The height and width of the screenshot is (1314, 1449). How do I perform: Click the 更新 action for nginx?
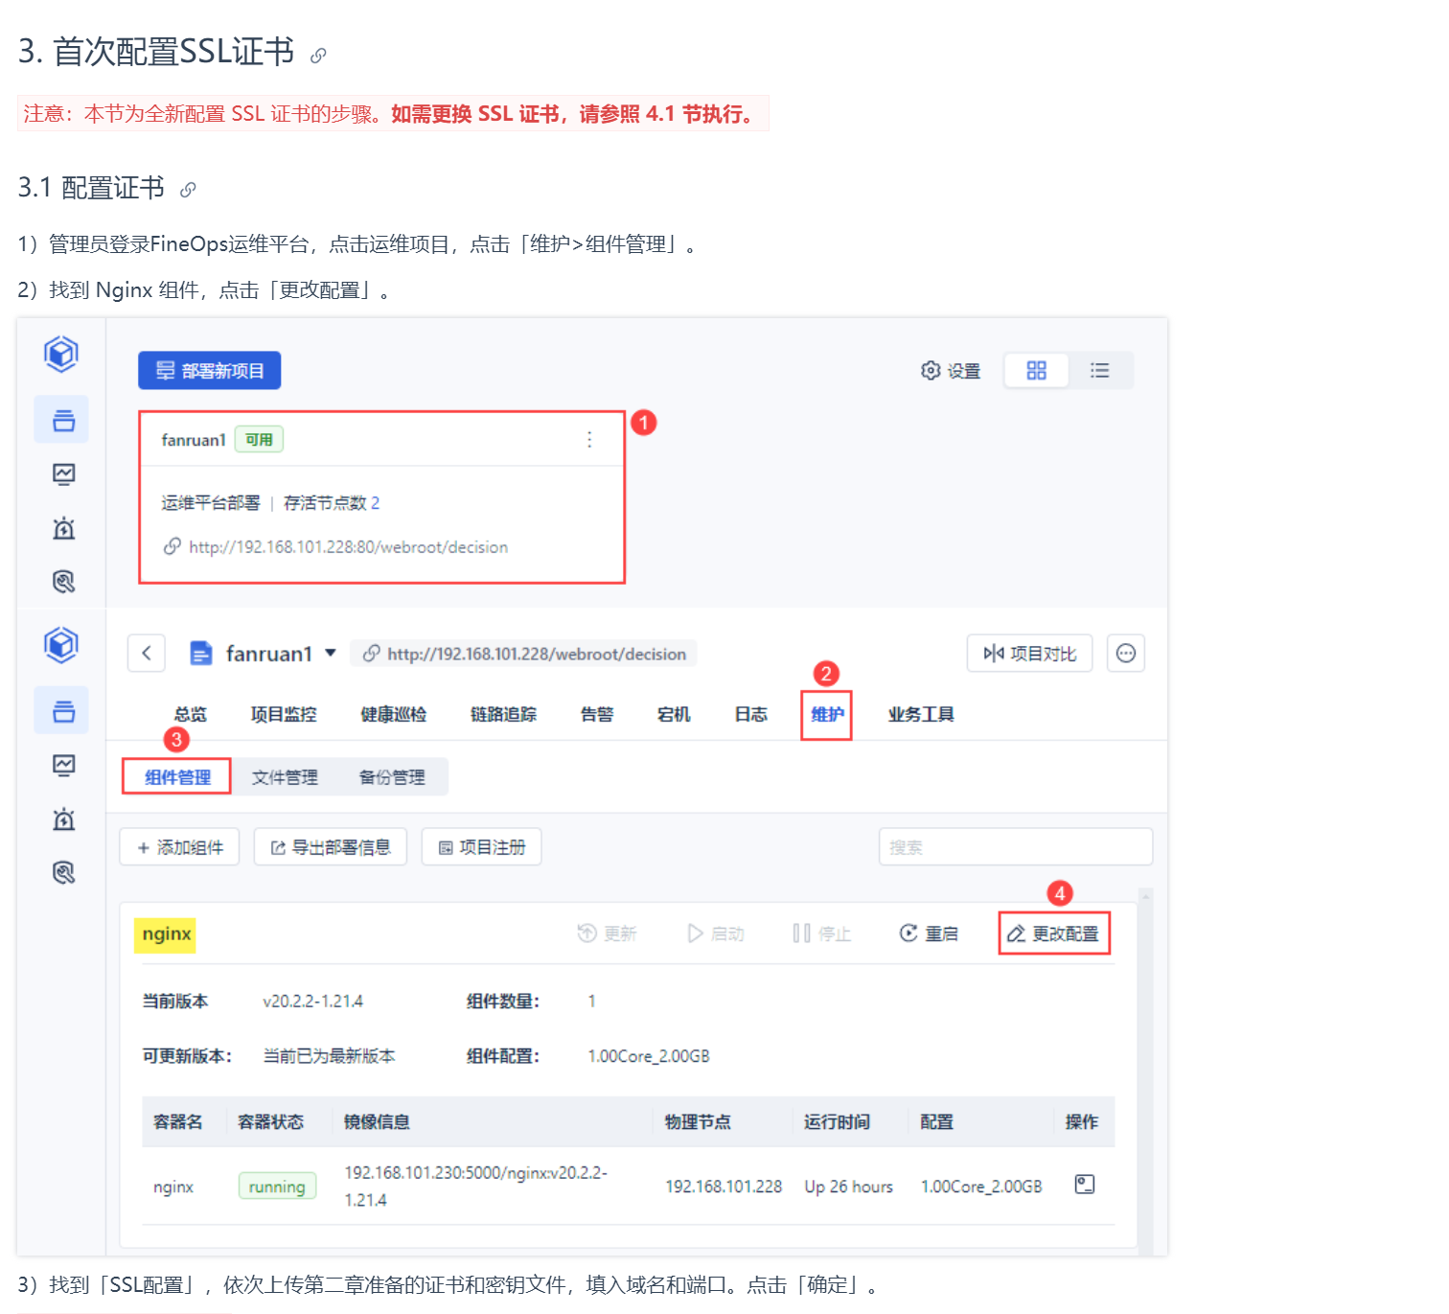(607, 934)
